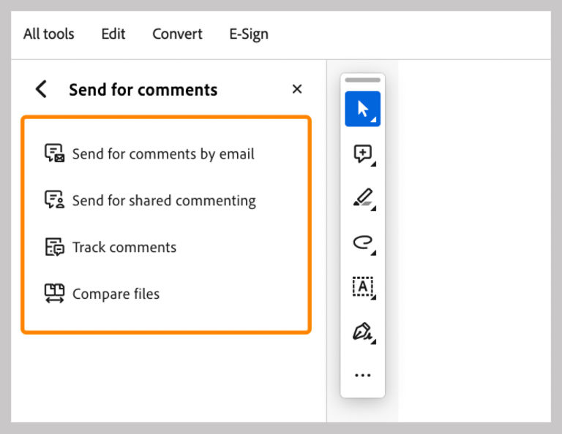Open Compare files label
562x434 pixels.
coord(116,294)
